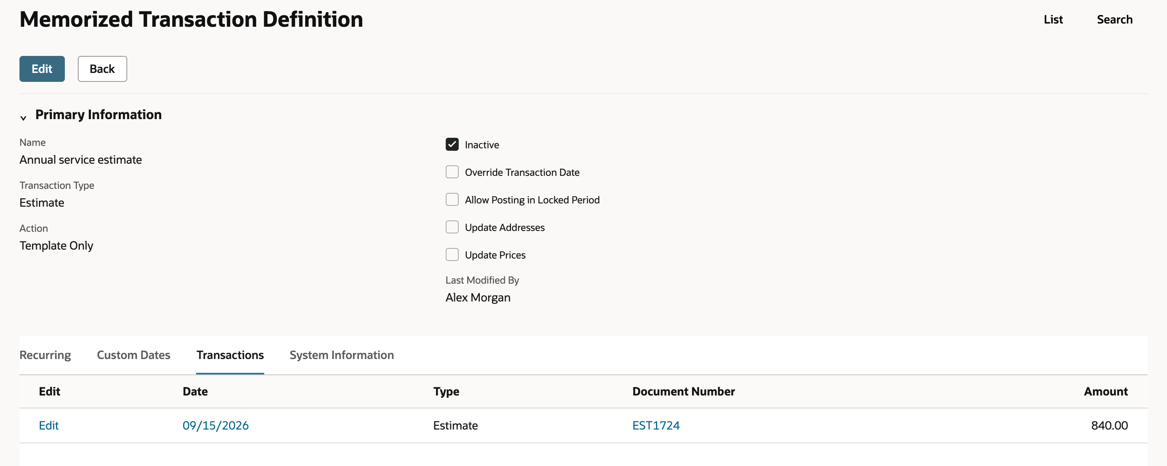Open the Search link in header

(1114, 19)
